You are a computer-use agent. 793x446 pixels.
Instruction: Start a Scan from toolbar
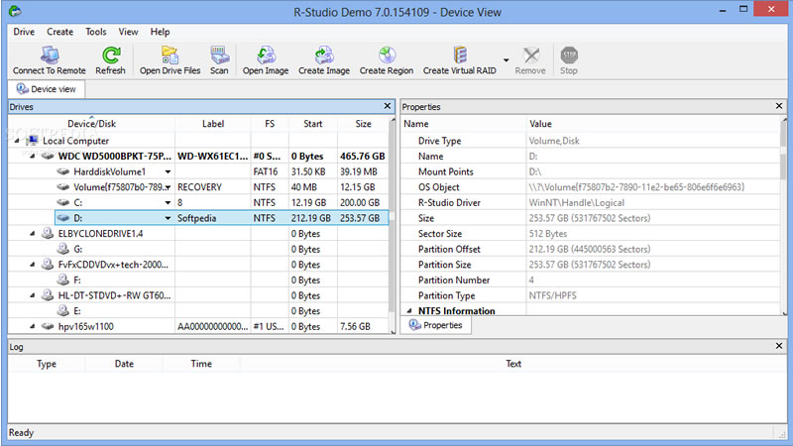tap(219, 55)
